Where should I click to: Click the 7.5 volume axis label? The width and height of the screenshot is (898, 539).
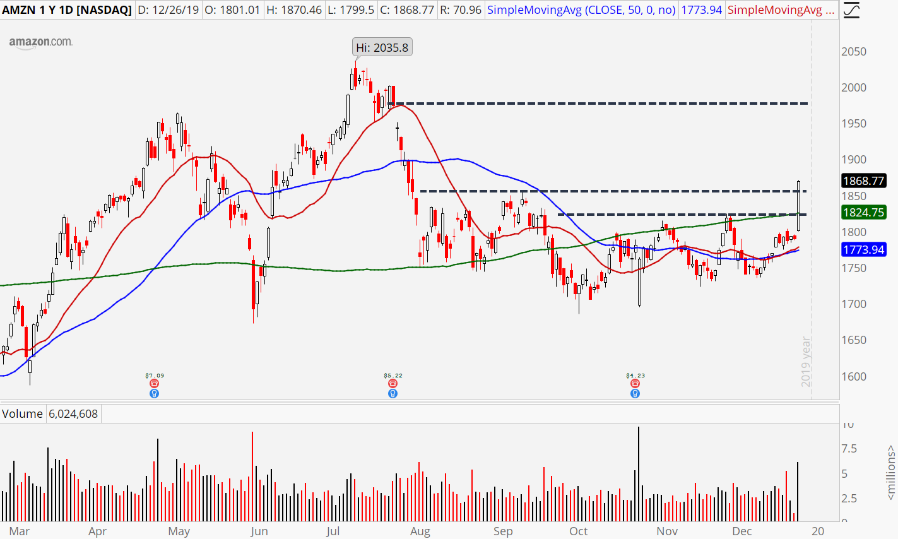click(x=849, y=449)
